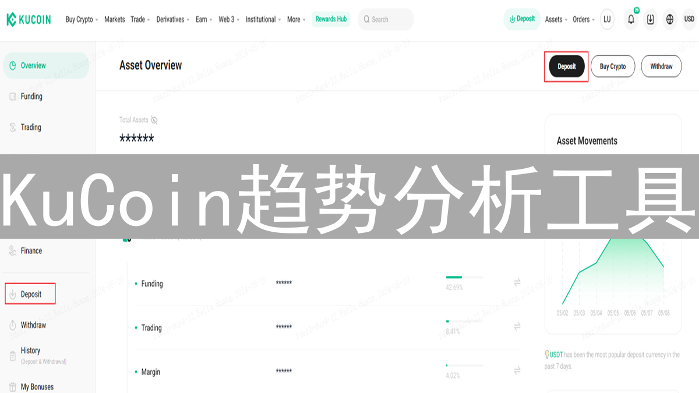Click the Funding account row label
699x393 pixels.
pyautogui.click(x=151, y=284)
